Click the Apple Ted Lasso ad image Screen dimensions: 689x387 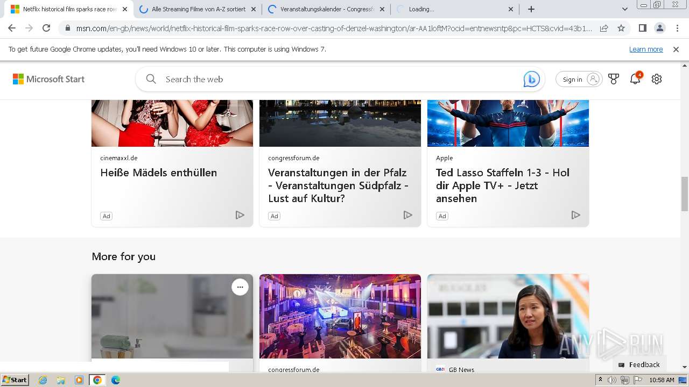[x=508, y=123]
